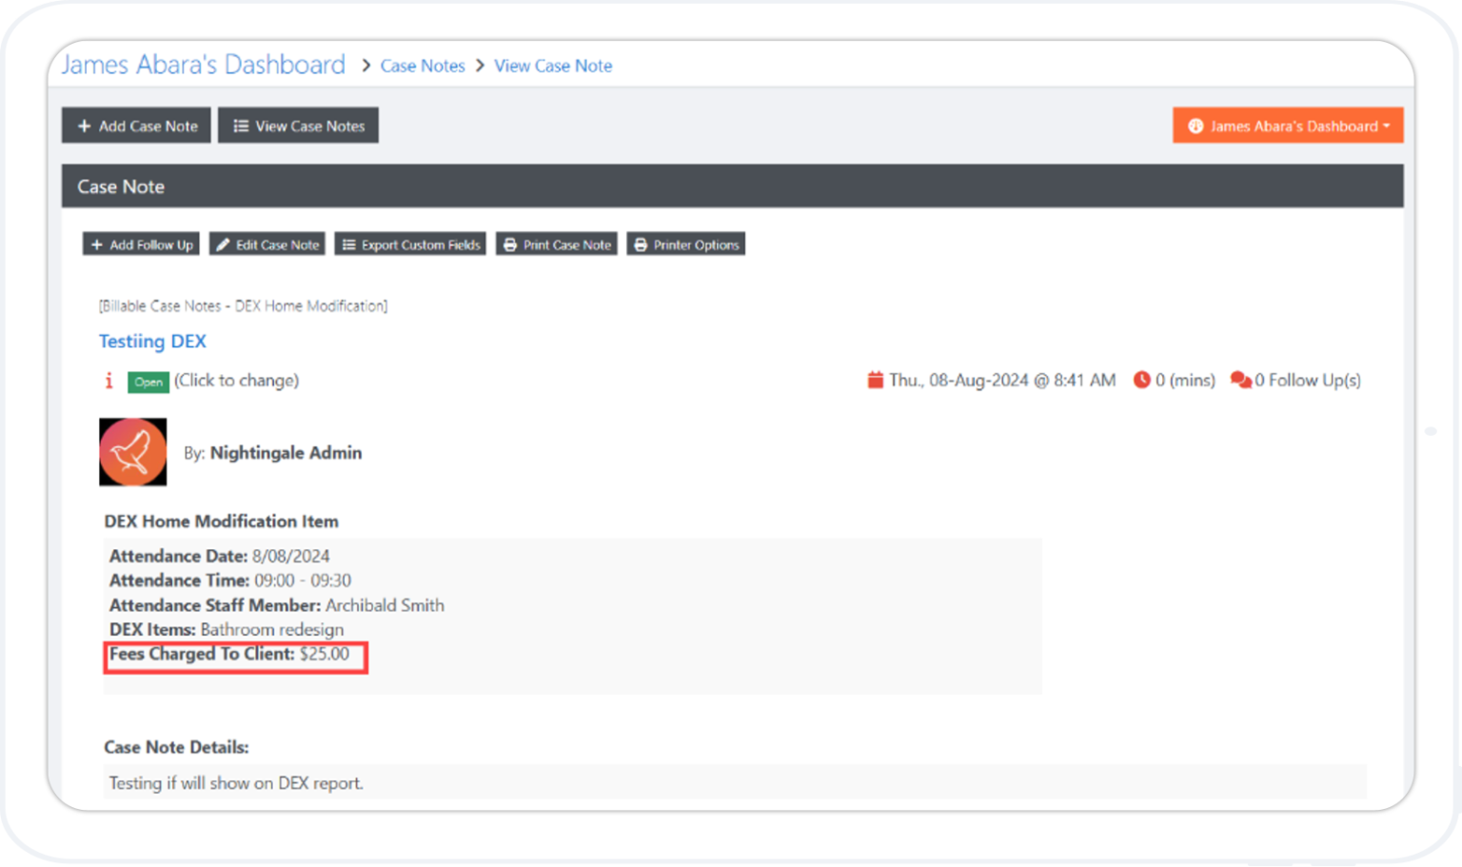Click the pencil icon on Edit Case Note

point(223,244)
